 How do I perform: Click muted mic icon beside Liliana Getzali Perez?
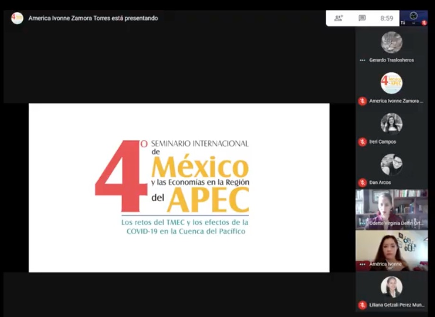(x=362, y=305)
